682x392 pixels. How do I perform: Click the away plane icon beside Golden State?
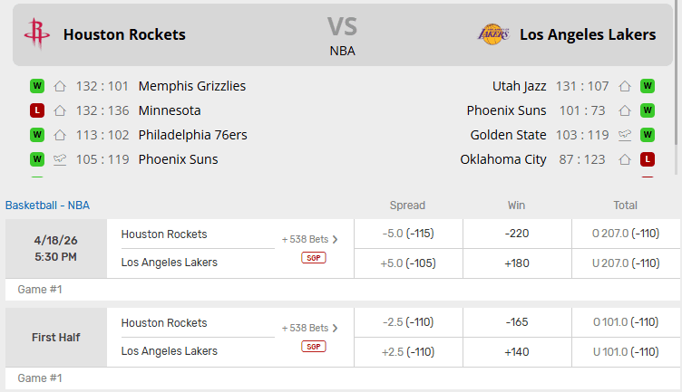point(625,136)
